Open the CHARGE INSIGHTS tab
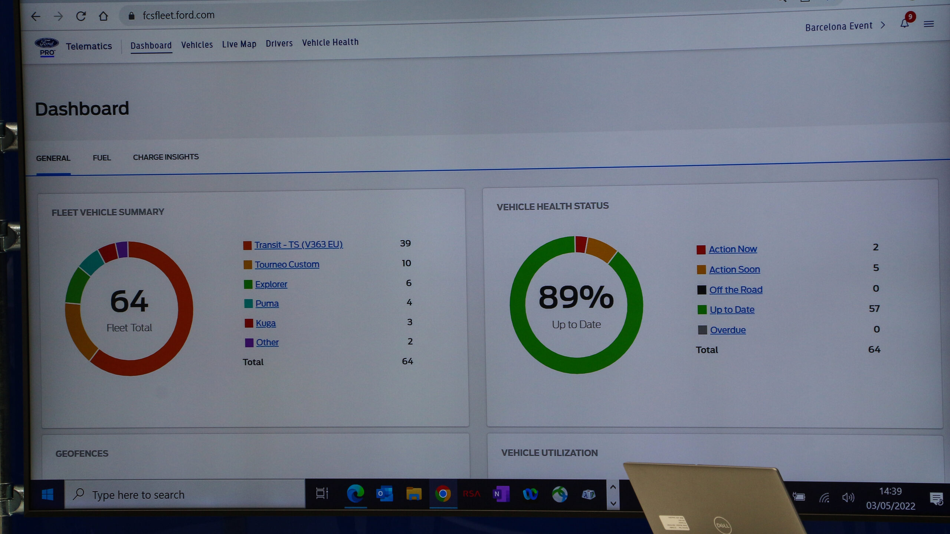Screen dimensions: 950x534 [x=166, y=157]
